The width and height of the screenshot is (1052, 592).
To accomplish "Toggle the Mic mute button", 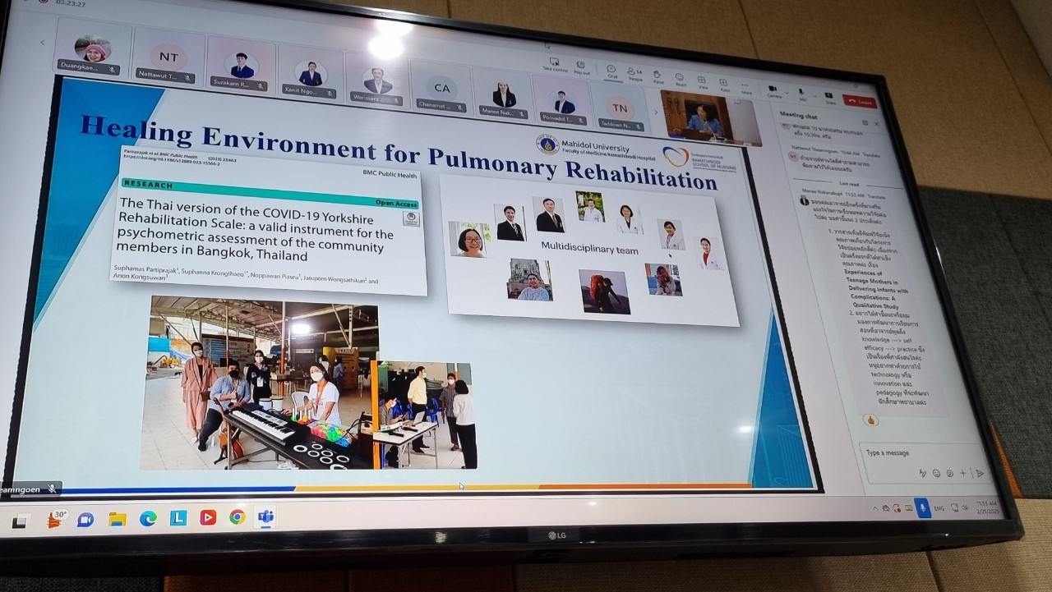I will [801, 93].
